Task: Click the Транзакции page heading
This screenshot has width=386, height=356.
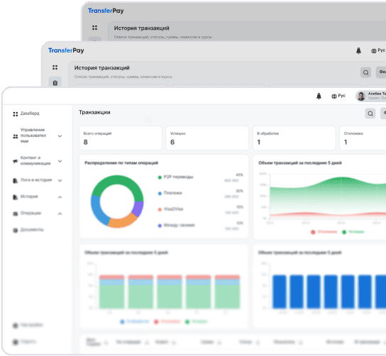Action: (94, 113)
